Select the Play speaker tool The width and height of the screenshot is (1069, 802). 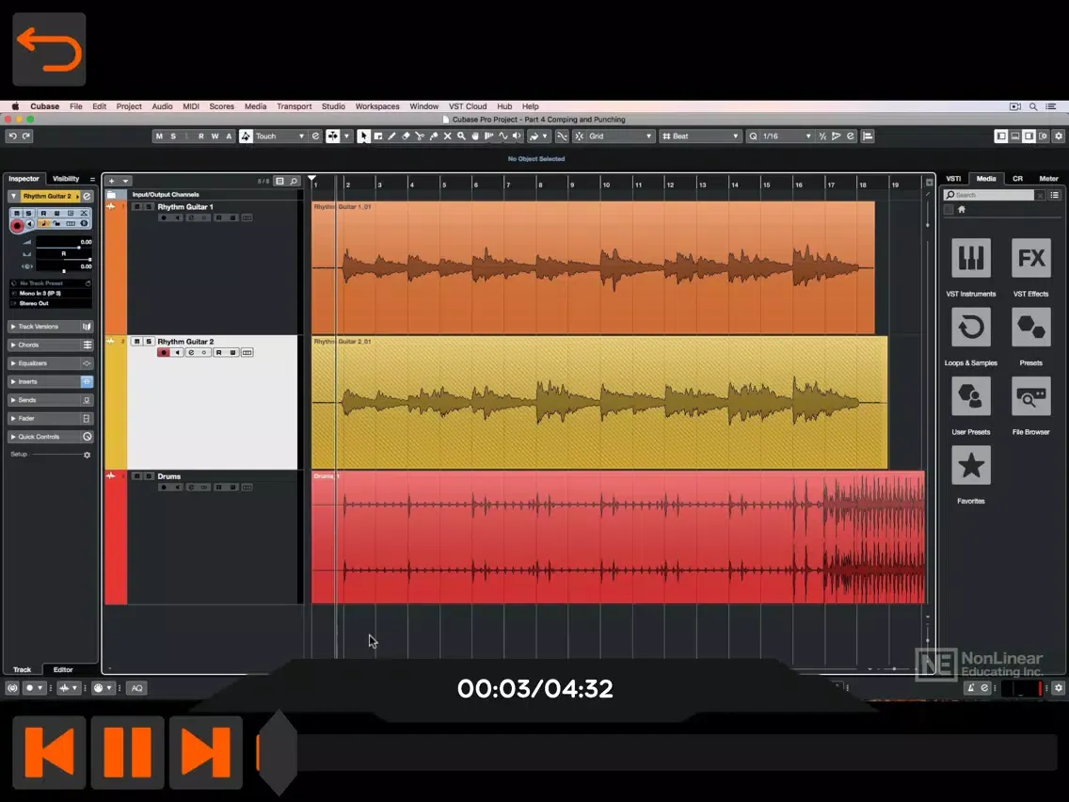pyautogui.click(x=517, y=136)
